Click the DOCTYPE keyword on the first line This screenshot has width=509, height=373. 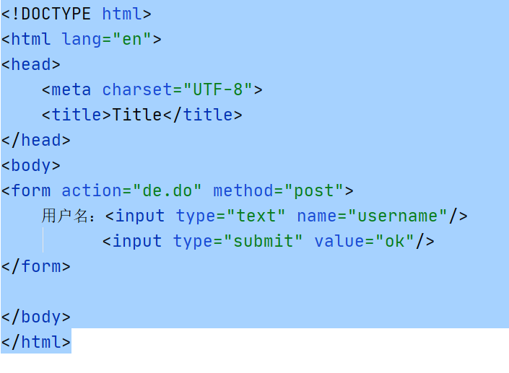56,14
